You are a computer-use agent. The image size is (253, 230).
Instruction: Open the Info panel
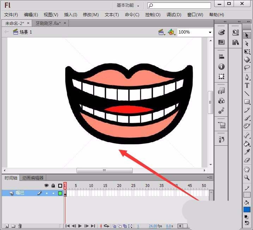point(221,66)
